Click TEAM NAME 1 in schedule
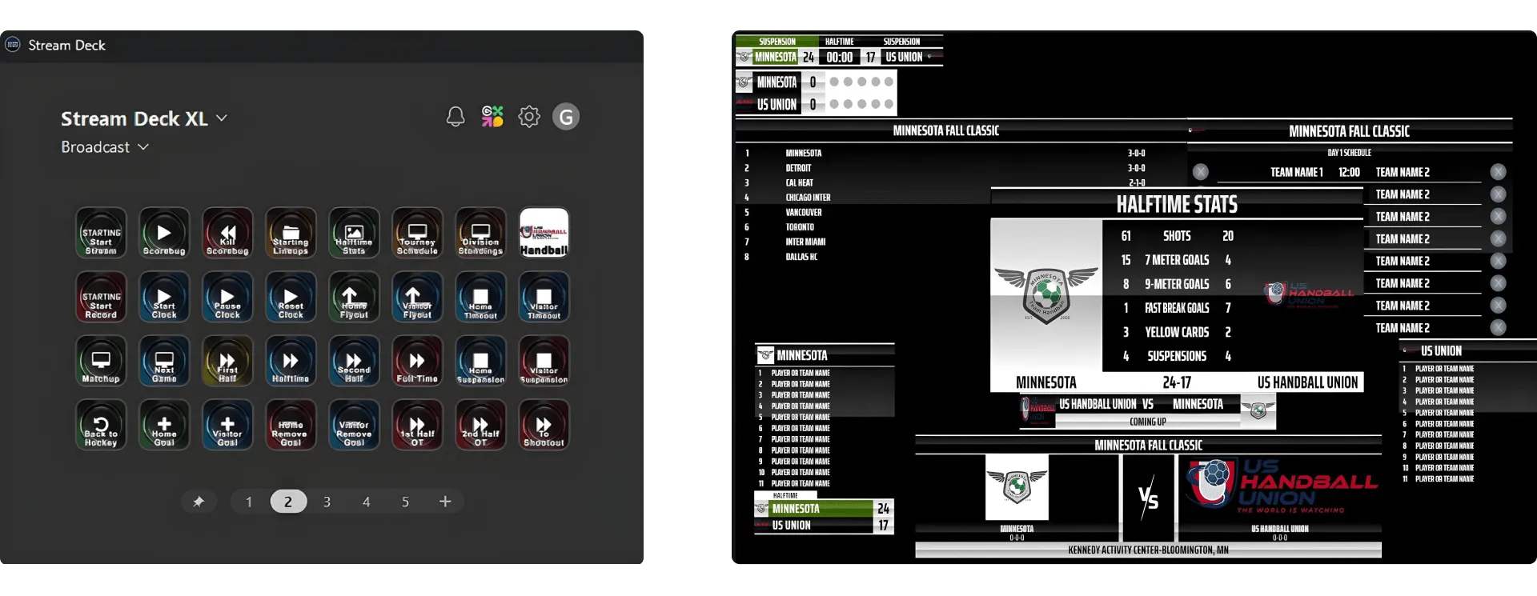 tap(1296, 172)
